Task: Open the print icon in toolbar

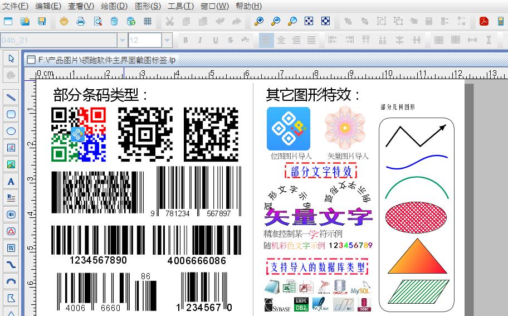Action: pyautogui.click(x=81, y=21)
